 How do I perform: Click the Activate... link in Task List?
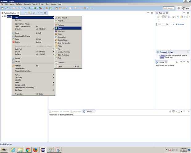point(182,24)
